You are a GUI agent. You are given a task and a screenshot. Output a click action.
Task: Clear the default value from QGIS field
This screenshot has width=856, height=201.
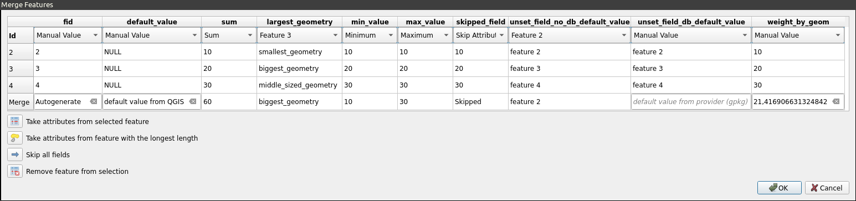(x=192, y=102)
